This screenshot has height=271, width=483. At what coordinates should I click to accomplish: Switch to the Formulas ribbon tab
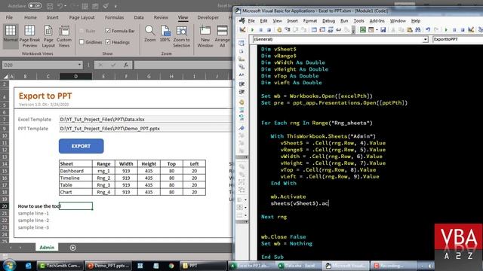(114, 17)
